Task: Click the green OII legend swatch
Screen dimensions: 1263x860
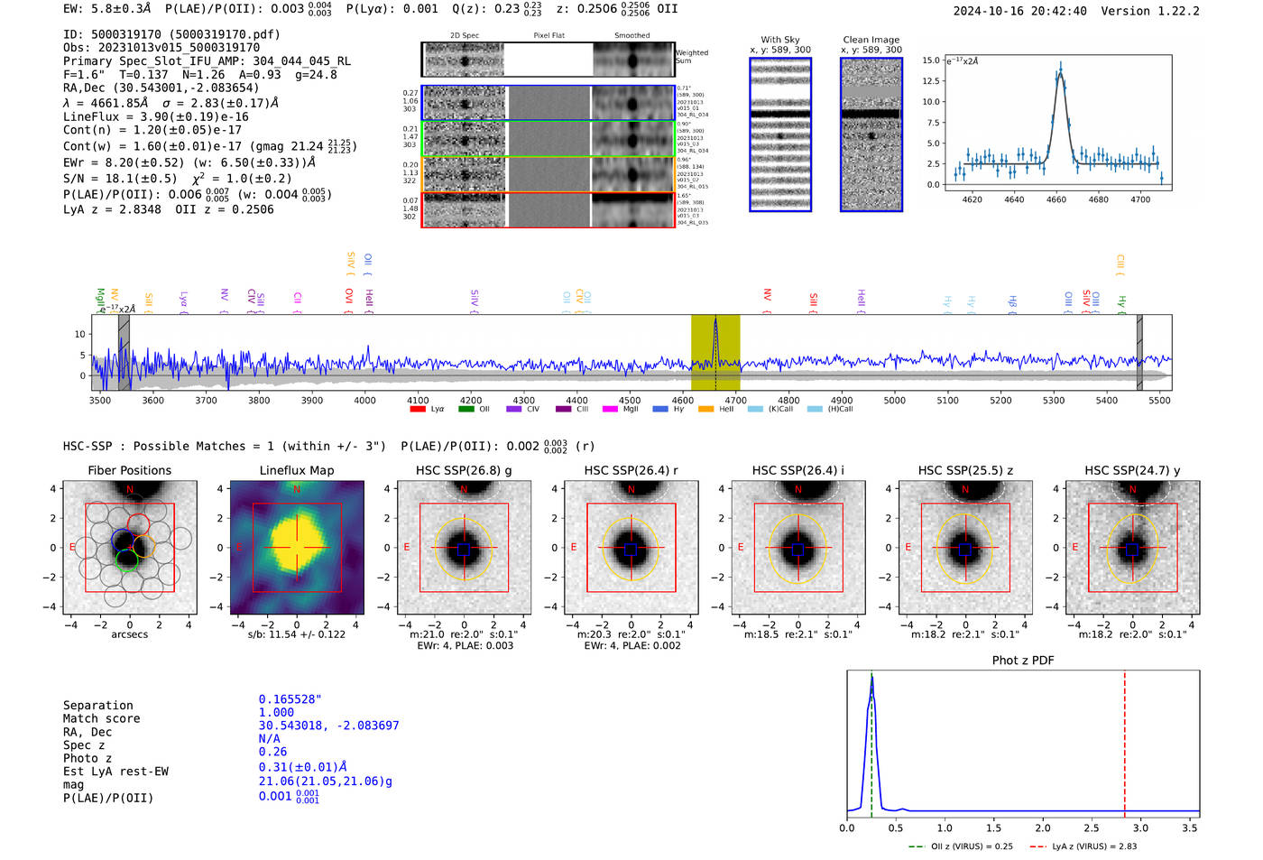Action: (x=466, y=409)
